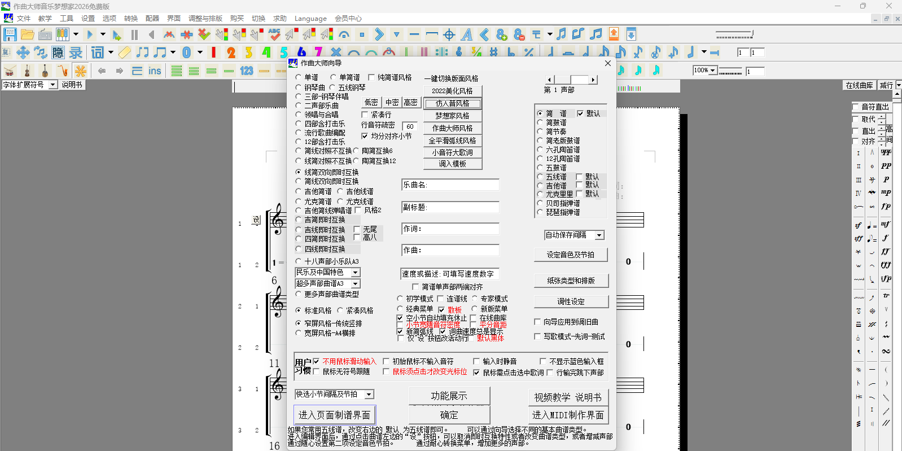Click the four-way move arrows icon
Screen dimensions: 902x451
23,52
